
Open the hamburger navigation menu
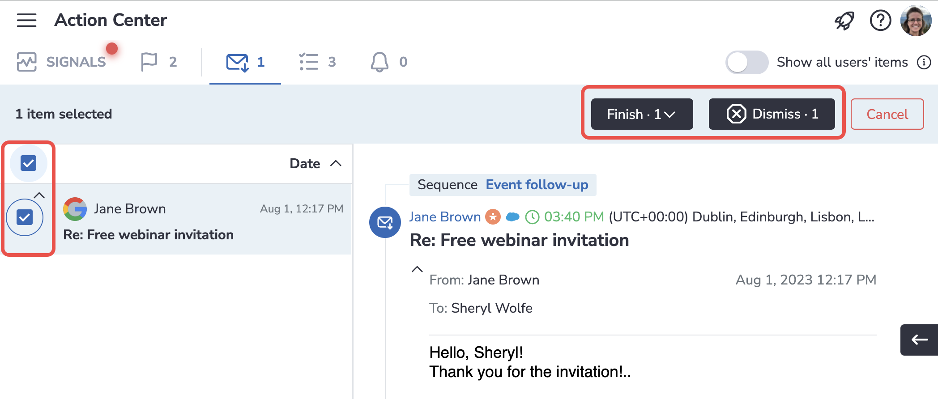(x=26, y=20)
